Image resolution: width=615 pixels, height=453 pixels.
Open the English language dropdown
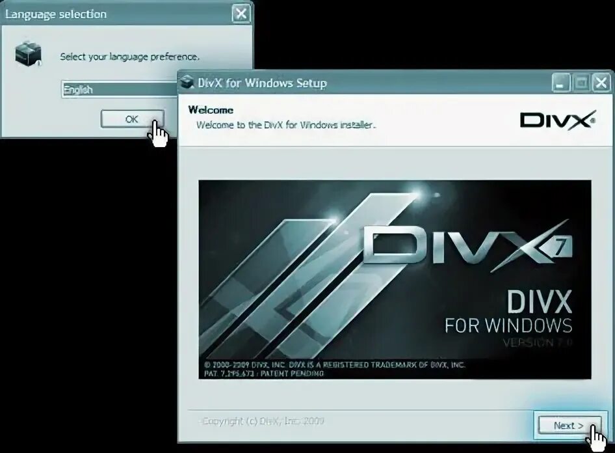click(x=120, y=90)
